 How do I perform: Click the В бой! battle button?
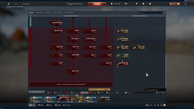point(97,4)
